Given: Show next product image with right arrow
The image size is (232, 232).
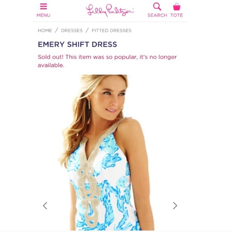Looking at the screenshot, I should coord(175,206).
